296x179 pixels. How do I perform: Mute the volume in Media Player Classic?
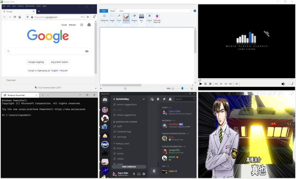(x=283, y=84)
